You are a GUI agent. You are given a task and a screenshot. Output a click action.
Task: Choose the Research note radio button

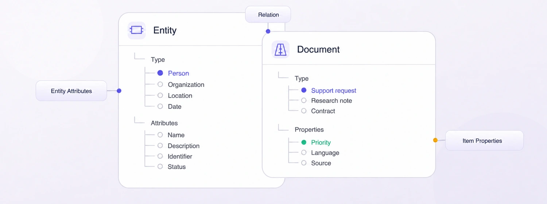[x=304, y=101]
